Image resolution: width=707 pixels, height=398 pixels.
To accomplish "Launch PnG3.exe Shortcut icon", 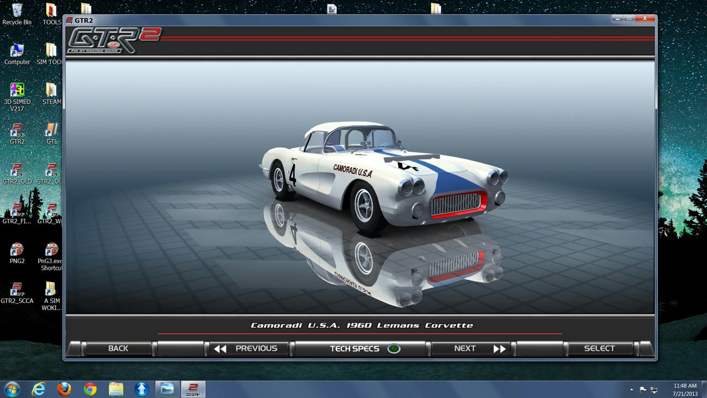I will click(50, 256).
